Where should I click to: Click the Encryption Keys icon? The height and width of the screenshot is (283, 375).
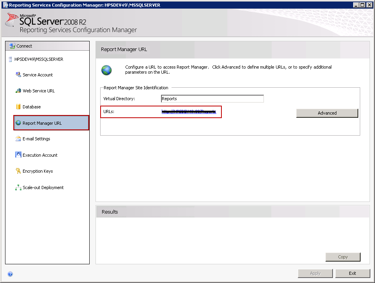(18, 171)
